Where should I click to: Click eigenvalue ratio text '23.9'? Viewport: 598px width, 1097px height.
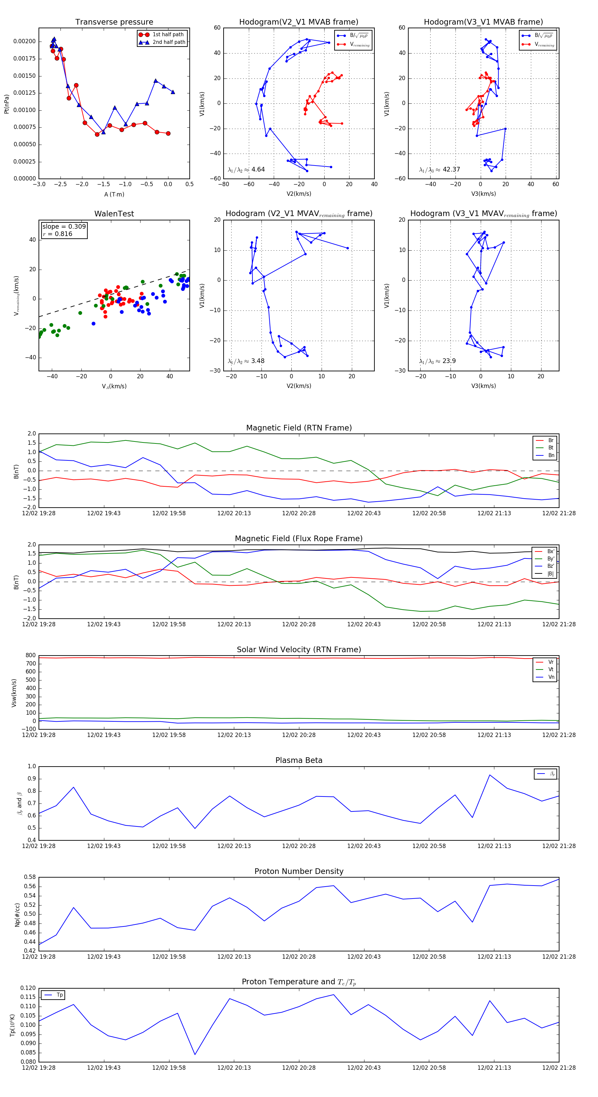[x=449, y=361]
